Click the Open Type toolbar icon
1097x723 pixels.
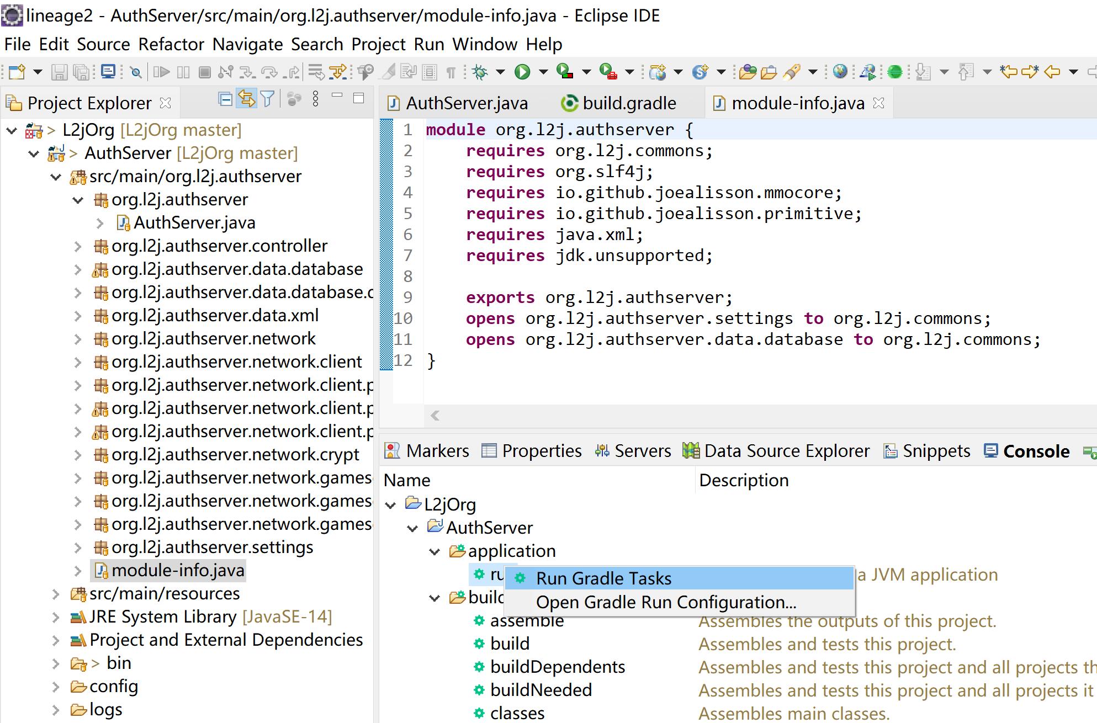747,72
